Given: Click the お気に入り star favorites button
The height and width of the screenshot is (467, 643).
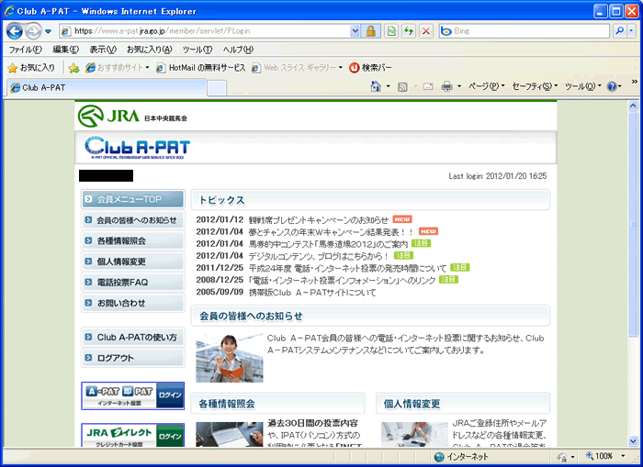Looking at the screenshot, I should [31, 68].
